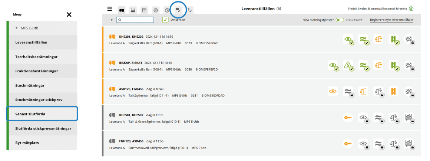The width and height of the screenshot is (430, 161).
Task: Click the orange truck icon beside KHE201
Action: pos(112,36)
